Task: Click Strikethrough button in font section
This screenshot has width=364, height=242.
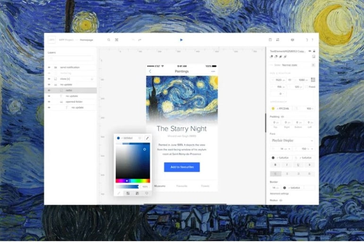Action: click(x=310, y=165)
